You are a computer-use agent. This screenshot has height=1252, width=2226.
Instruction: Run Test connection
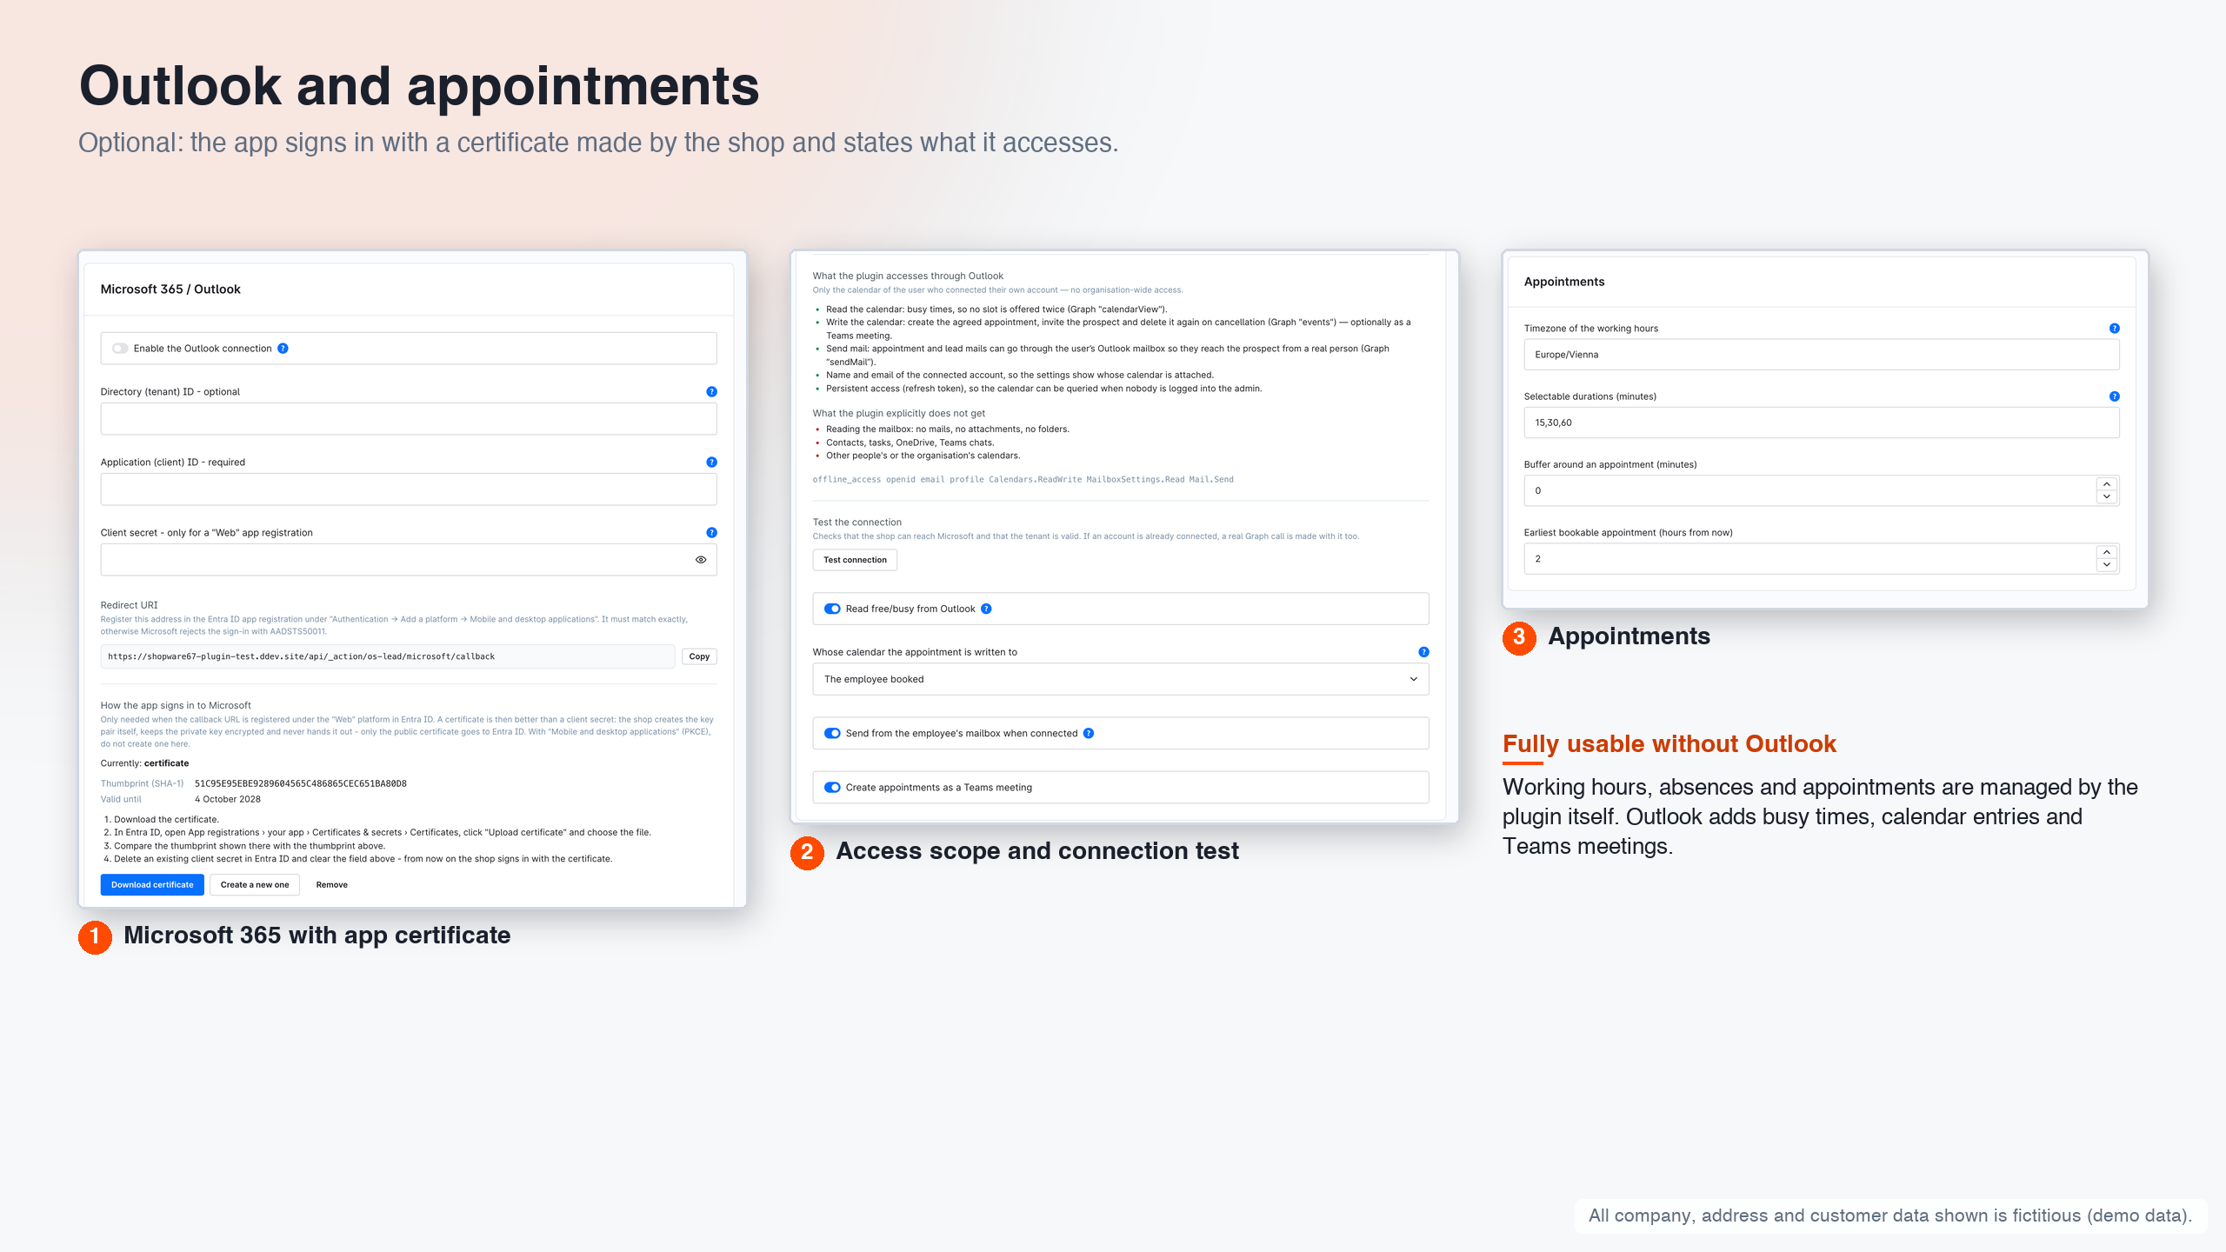tap(855, 560)
